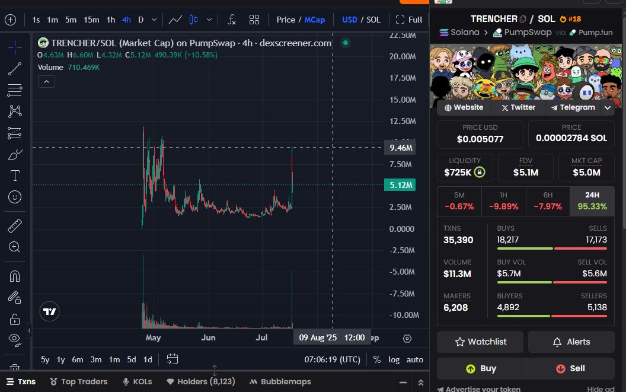Open the emoji icons tool

point(15,197)
